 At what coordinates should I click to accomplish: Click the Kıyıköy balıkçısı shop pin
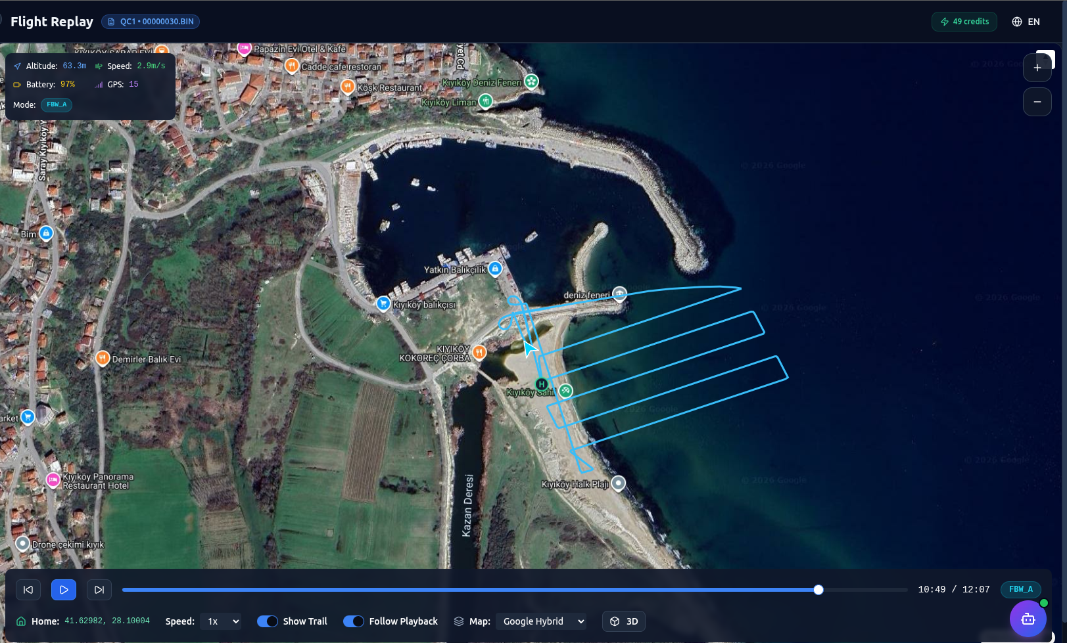(383, 303)
